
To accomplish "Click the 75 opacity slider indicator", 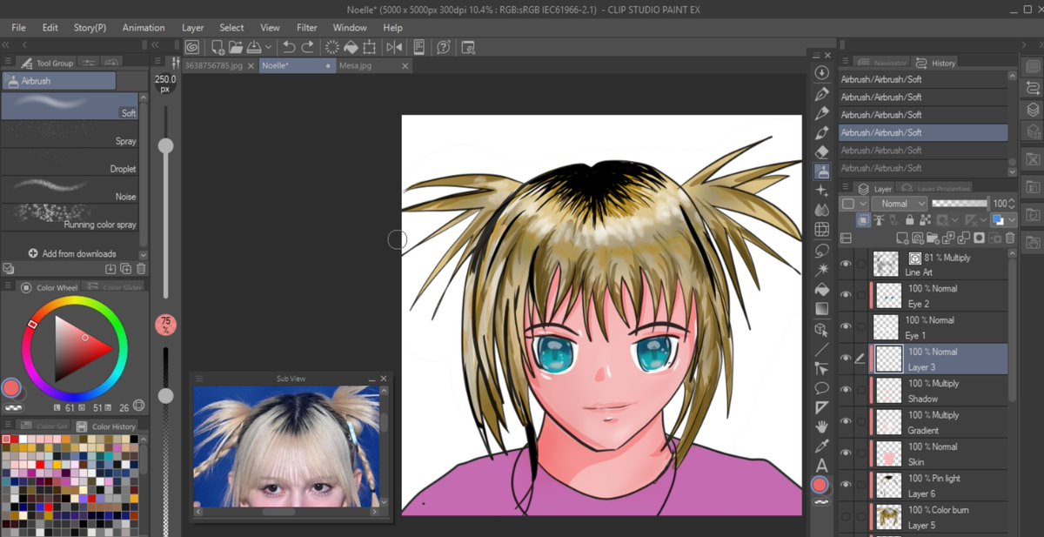I will pos(165,325).
